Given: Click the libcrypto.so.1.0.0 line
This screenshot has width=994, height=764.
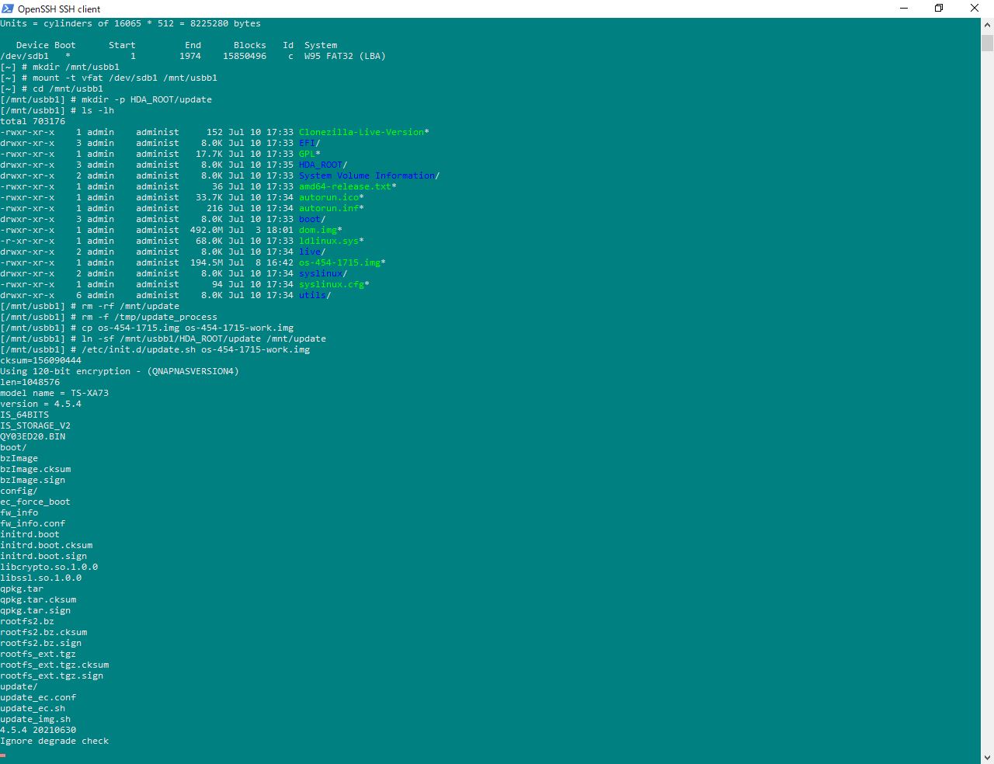Looking at the screenshot, I should click(49, 567).
